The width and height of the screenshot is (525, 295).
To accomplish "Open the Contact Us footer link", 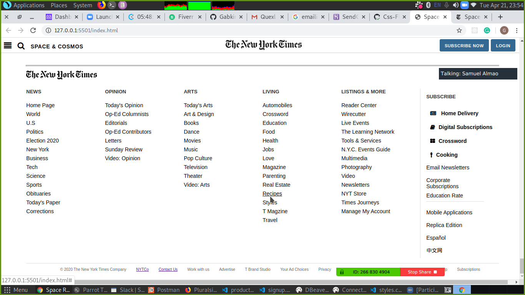I will 168,269.
